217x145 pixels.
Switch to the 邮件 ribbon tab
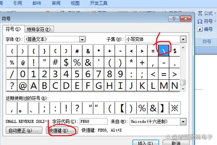[37, 3]
